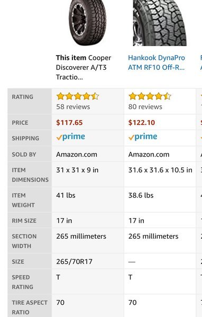
Task: Click the Hankook tire star rating
Action: tap(150, 96)
